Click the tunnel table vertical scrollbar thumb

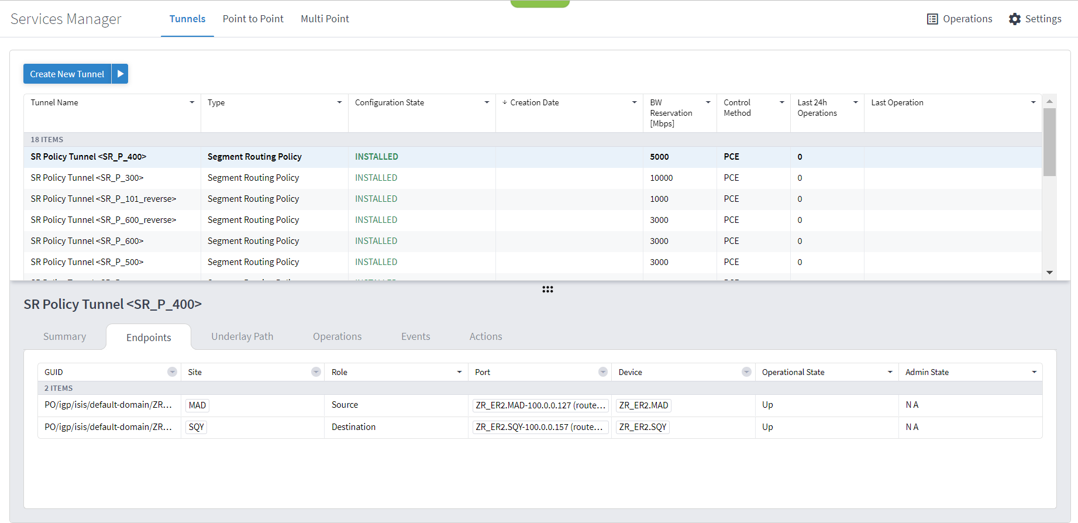coord(1049,142)
